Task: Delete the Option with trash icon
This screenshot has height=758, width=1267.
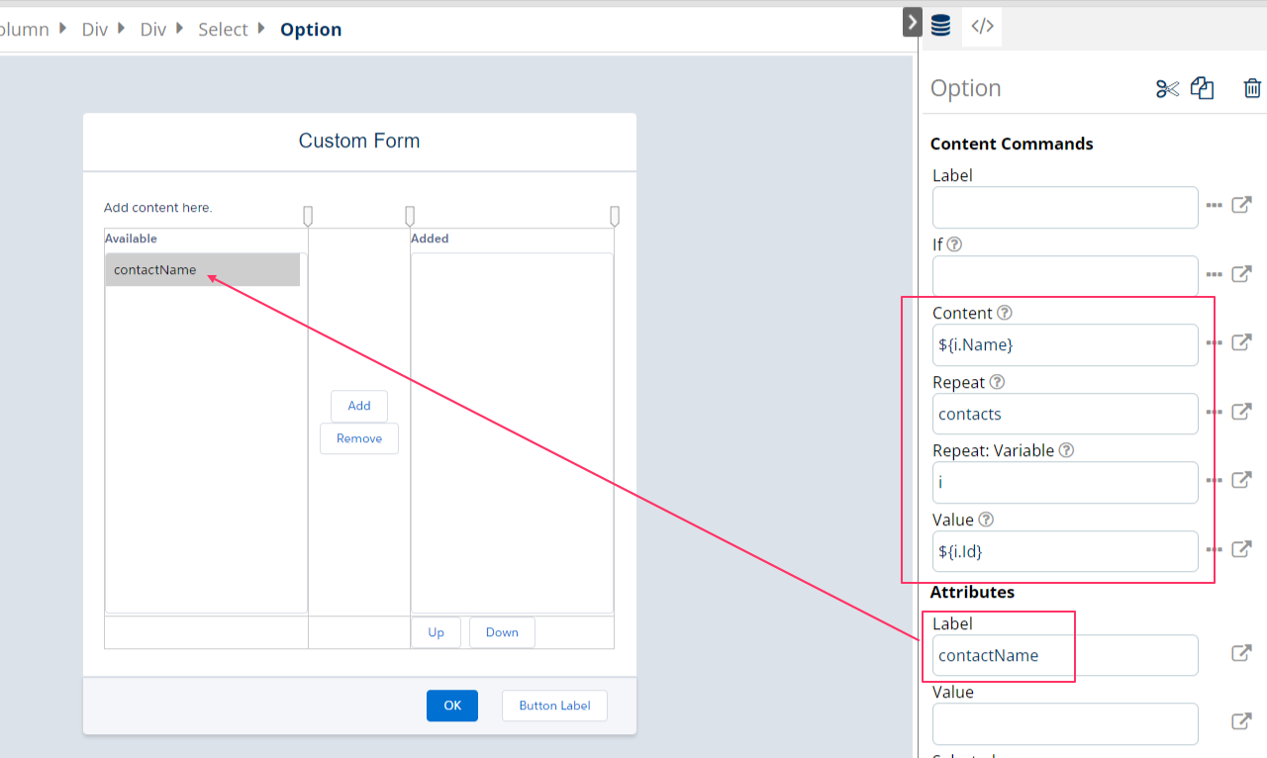Action: pos(1252,89)
